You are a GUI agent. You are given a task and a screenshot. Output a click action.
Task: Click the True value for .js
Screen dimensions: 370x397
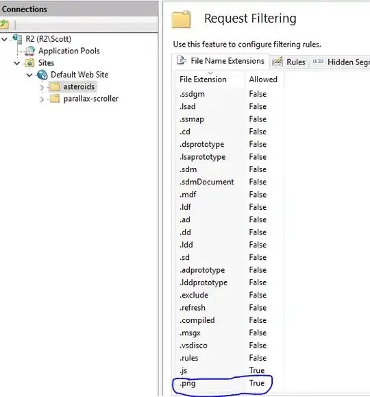coord(257,370)
